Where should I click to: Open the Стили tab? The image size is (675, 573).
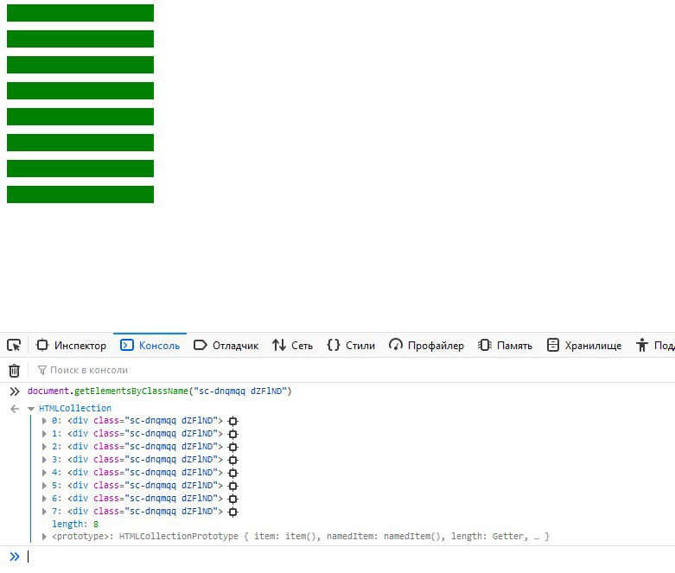(x=351, y=345)
